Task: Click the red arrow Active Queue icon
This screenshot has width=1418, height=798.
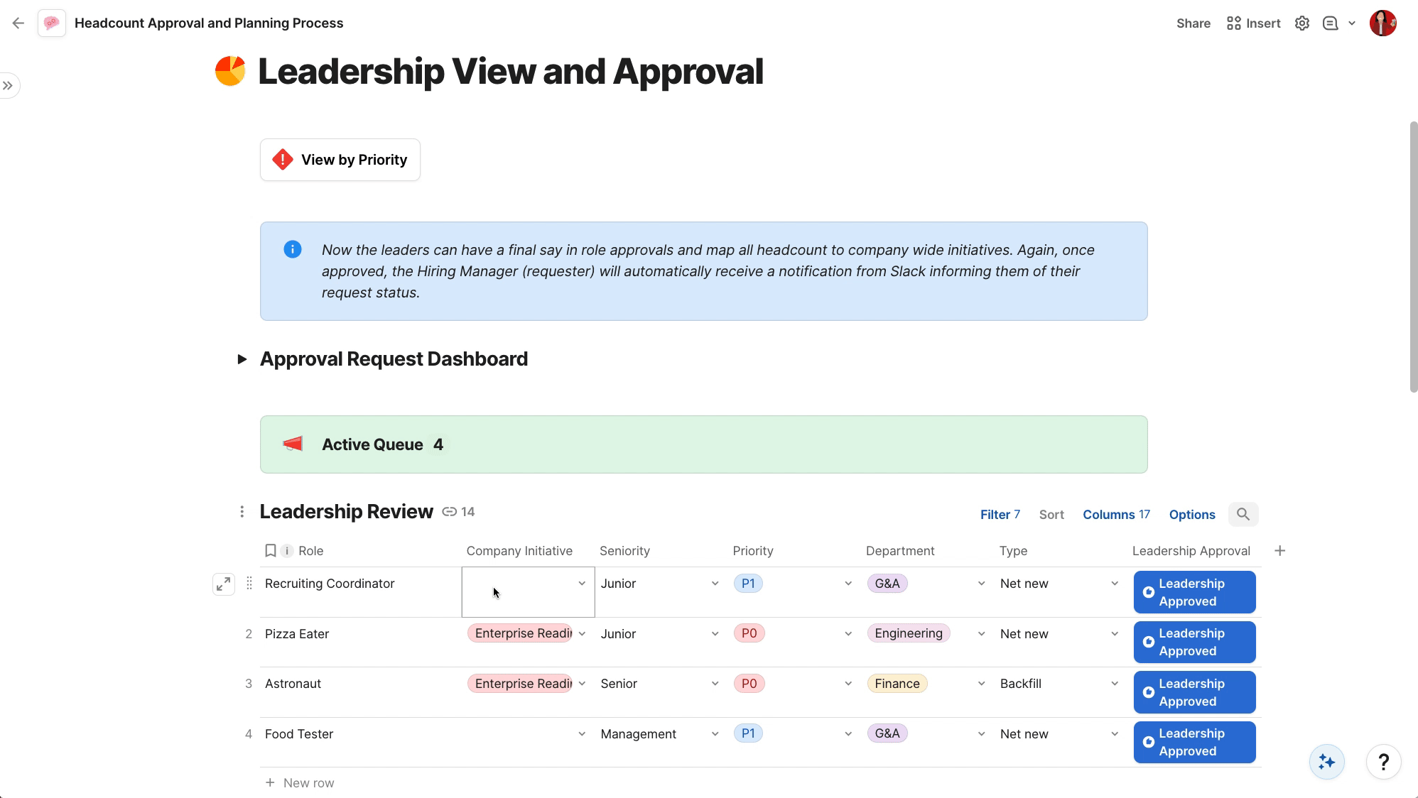Action: 293,444
